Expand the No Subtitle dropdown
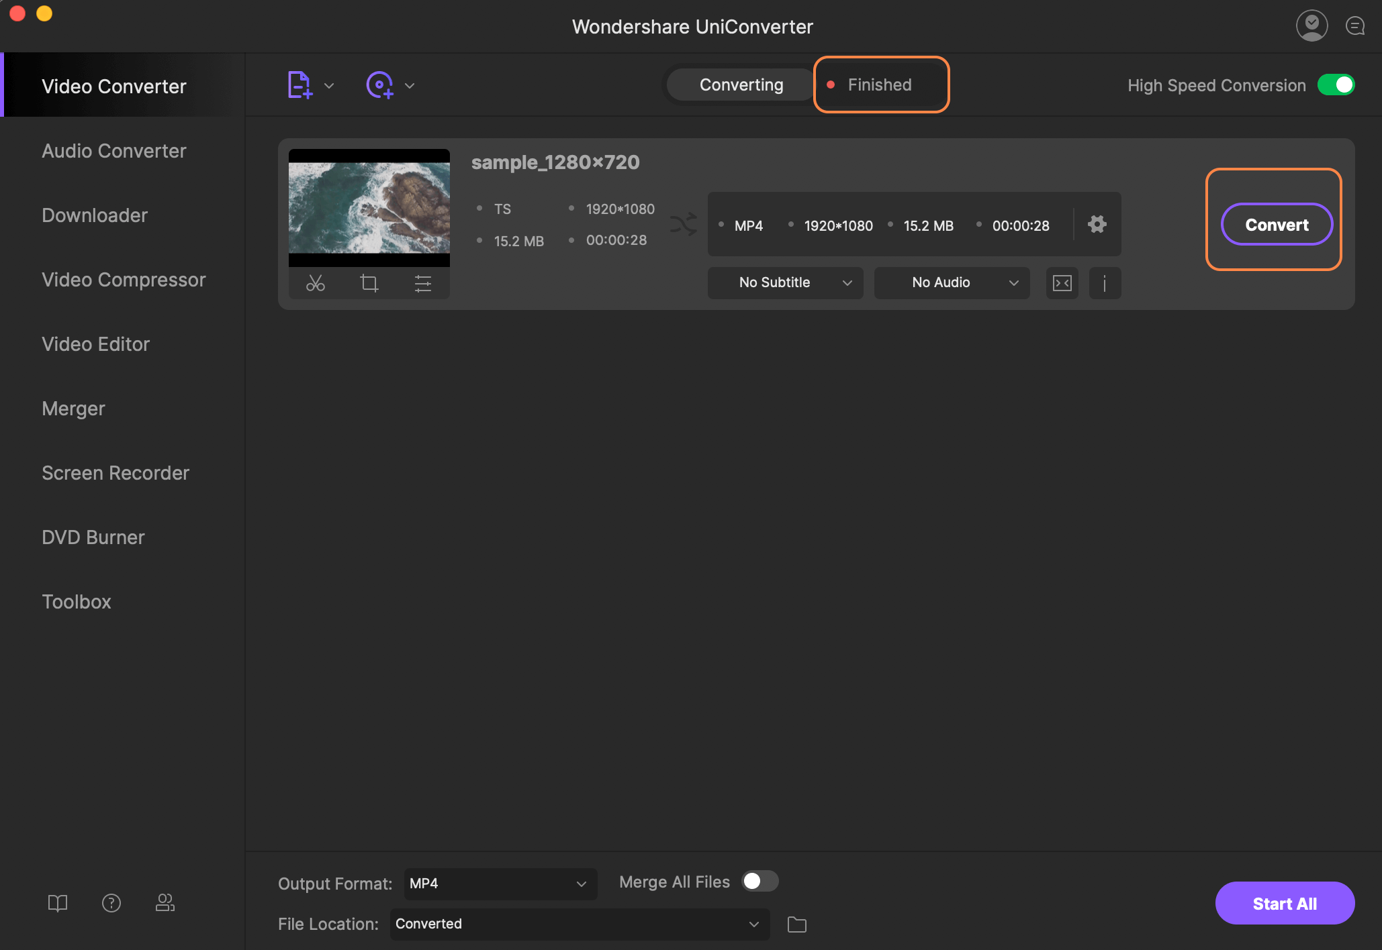The image size is (1382, 950). [846, 280]
